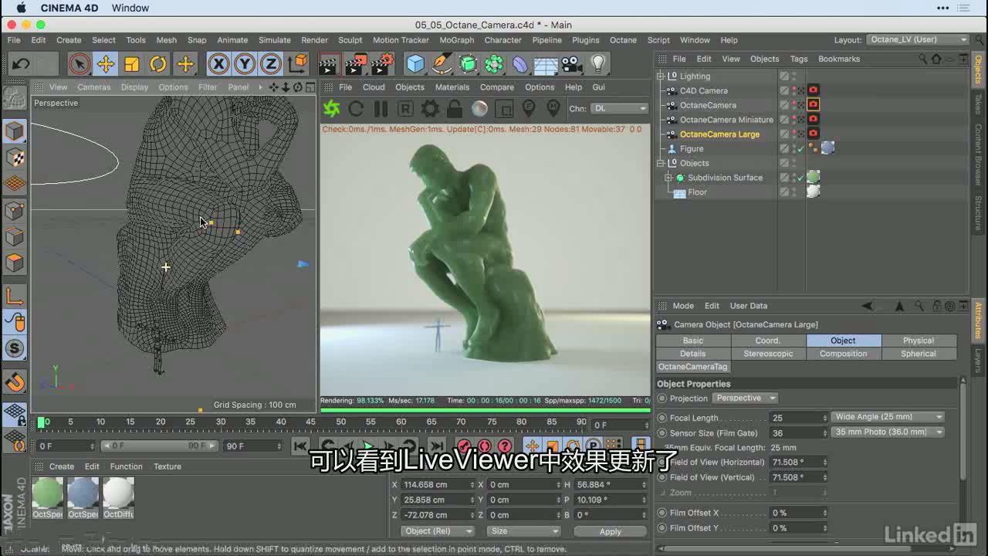Open the MoGraph menu

coord(457,40)
